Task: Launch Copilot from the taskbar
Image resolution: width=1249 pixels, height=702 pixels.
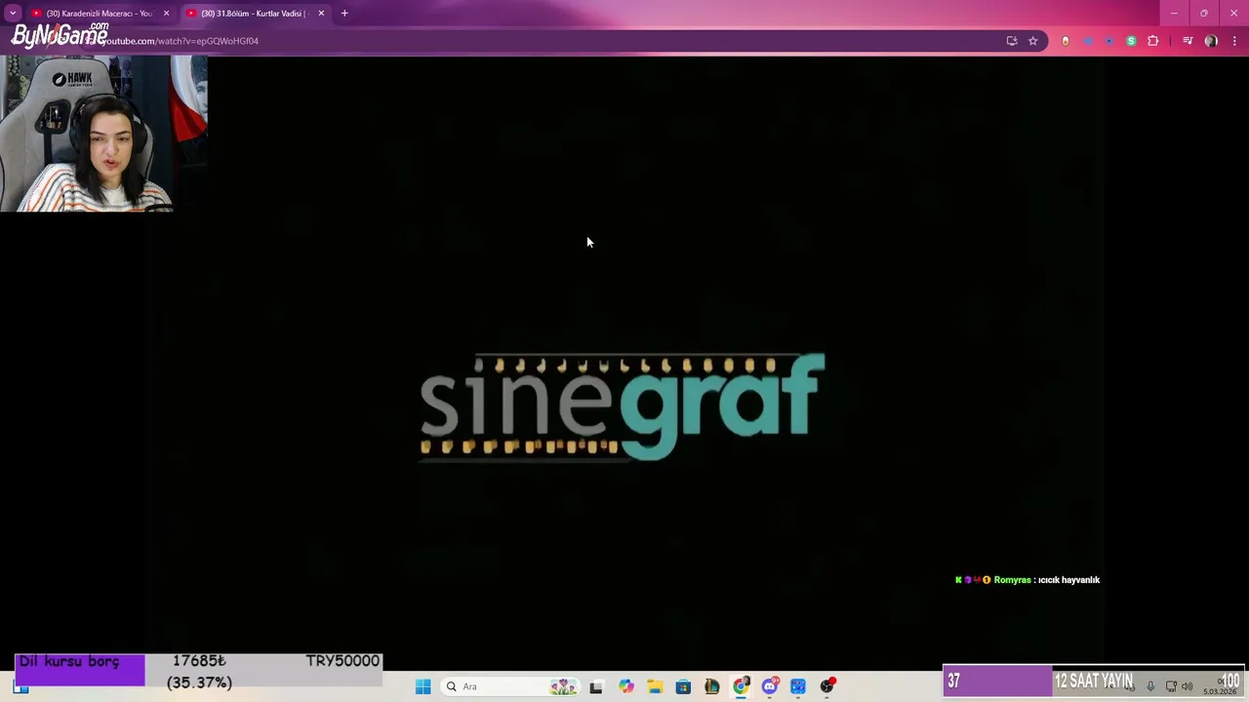Action: pyautogui.click(x=625, y=686)
